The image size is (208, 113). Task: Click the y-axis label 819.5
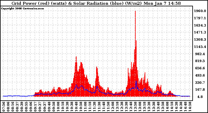(200, 61)
